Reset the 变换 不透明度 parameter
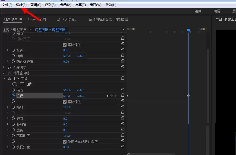The image size is (236, 155). 123,135
